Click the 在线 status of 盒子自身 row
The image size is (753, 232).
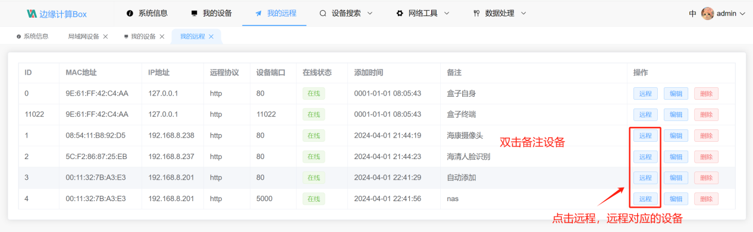(313, 94)
